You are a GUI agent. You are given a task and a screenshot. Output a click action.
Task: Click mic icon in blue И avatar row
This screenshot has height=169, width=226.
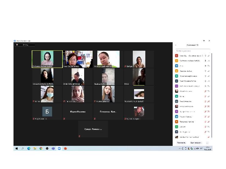(205, 66)
